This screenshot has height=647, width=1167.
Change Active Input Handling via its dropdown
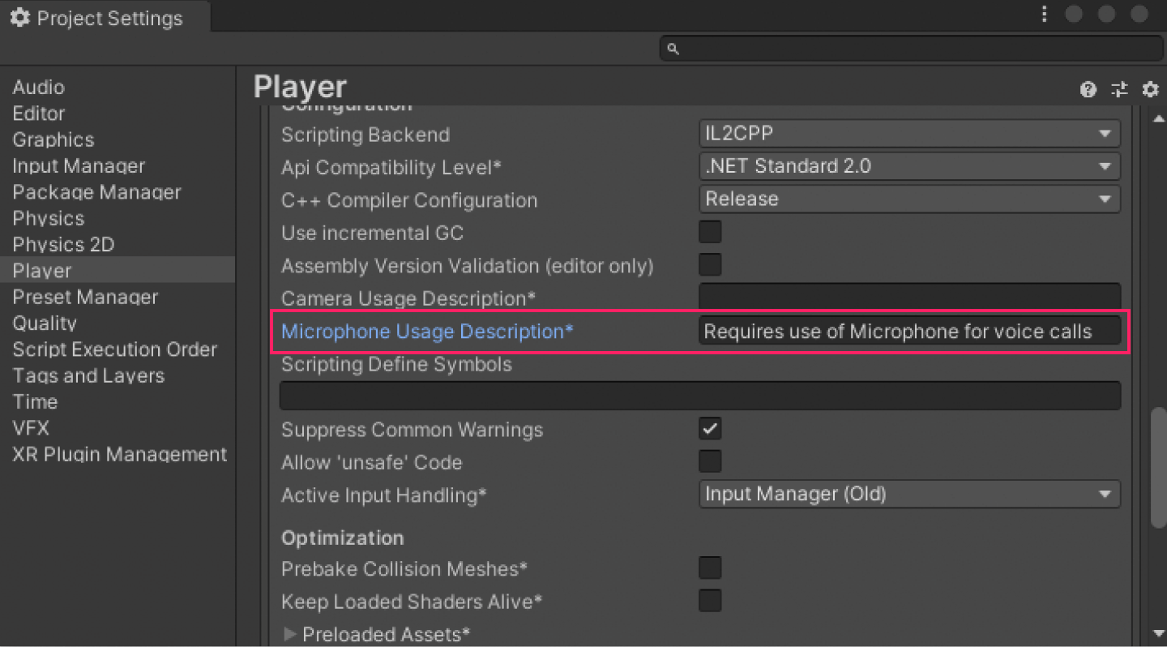coord(909,494)
